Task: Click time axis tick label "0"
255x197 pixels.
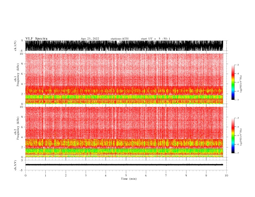Action: pyautogui.click(x=25, y=175)
